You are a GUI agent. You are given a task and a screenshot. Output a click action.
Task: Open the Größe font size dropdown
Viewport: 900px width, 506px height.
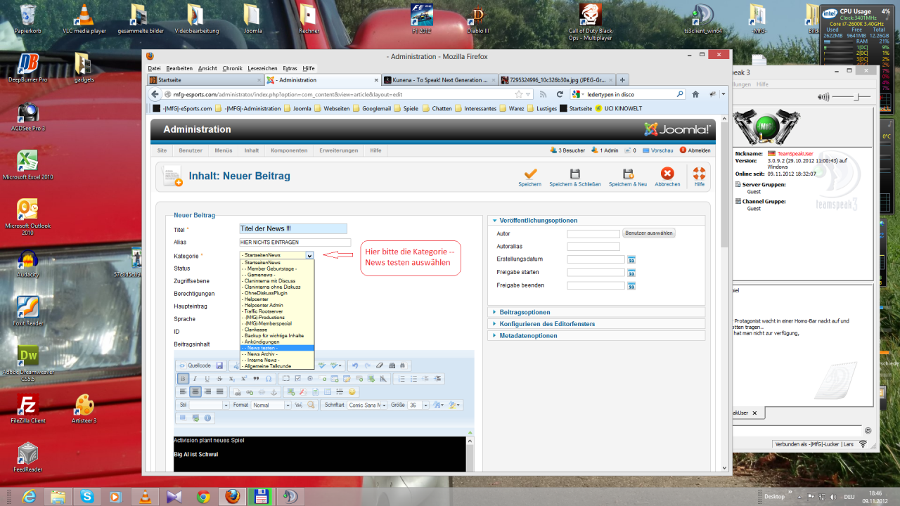tap(425, 406)
